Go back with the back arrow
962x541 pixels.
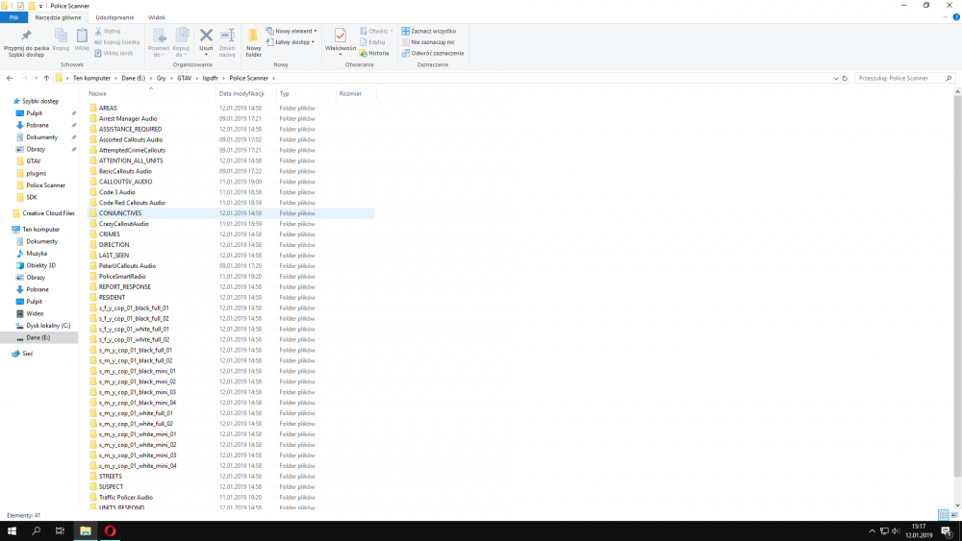(10, 78)
